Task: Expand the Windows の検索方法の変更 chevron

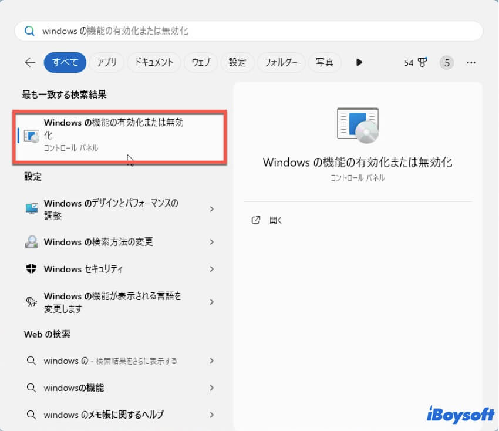Action: tap(212, 242)
